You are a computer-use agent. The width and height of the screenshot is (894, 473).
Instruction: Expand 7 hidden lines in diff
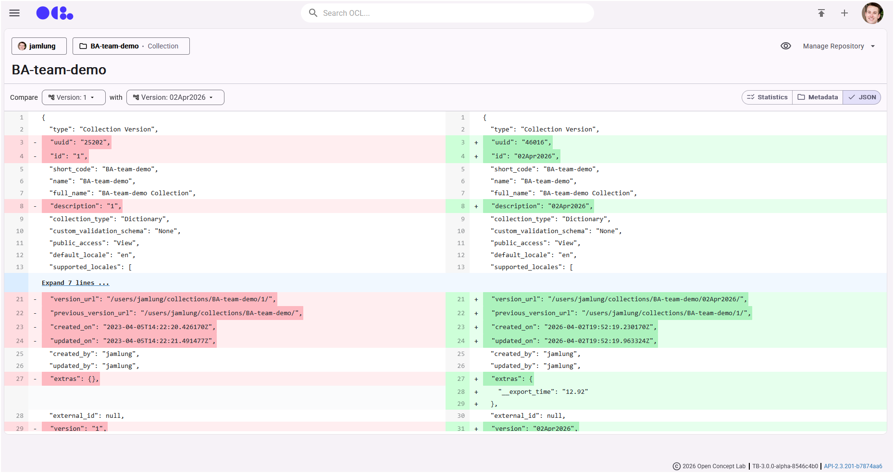click(75, 283)
